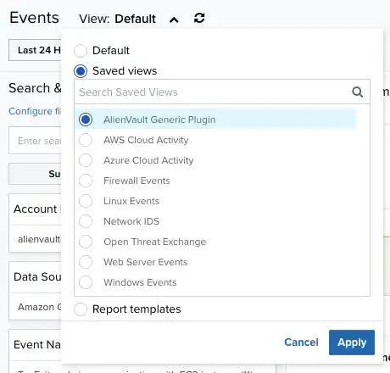Select the Default radio option

[81, 51]
